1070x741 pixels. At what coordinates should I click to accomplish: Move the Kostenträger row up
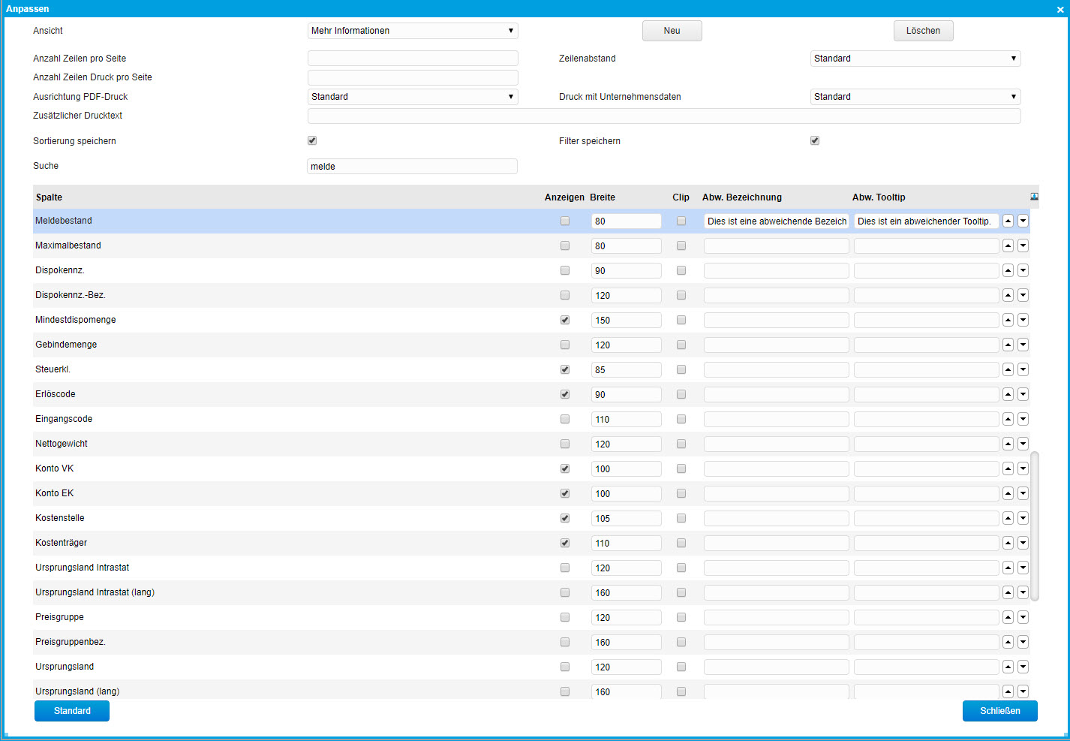point(1008,543)
